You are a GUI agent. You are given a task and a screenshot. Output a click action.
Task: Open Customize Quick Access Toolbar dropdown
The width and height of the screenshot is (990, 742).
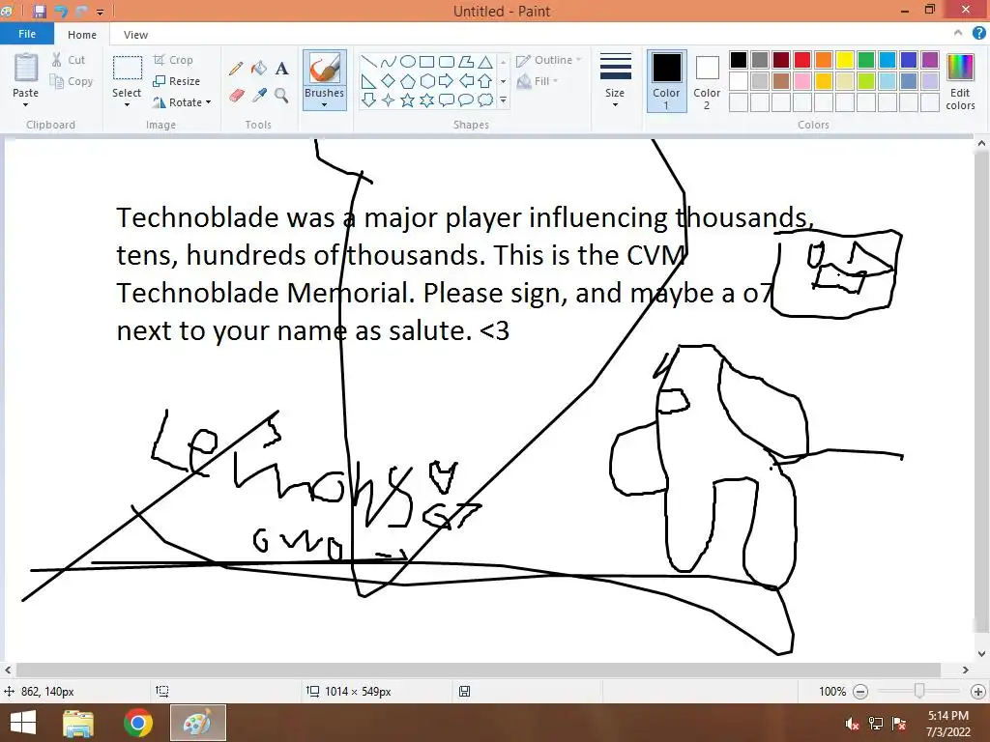pos(100,12)
